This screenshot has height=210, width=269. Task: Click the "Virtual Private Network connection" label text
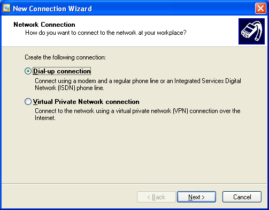point(86,102)
